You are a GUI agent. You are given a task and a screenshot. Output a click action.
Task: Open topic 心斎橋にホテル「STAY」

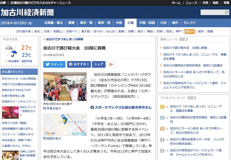pyautogui.click(x=16, y=146)
